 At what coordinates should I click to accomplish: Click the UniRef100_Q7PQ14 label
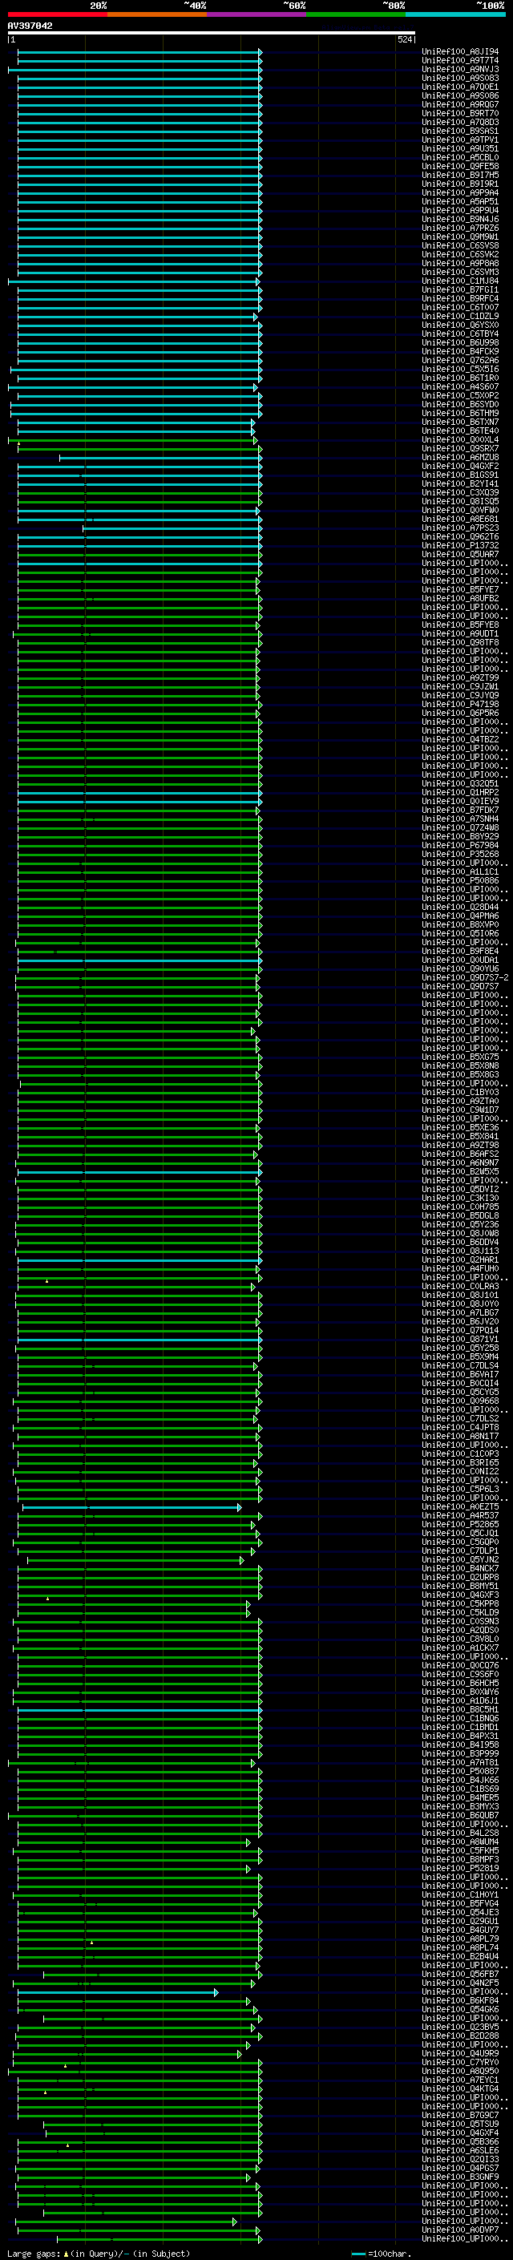pos(460,1331)
